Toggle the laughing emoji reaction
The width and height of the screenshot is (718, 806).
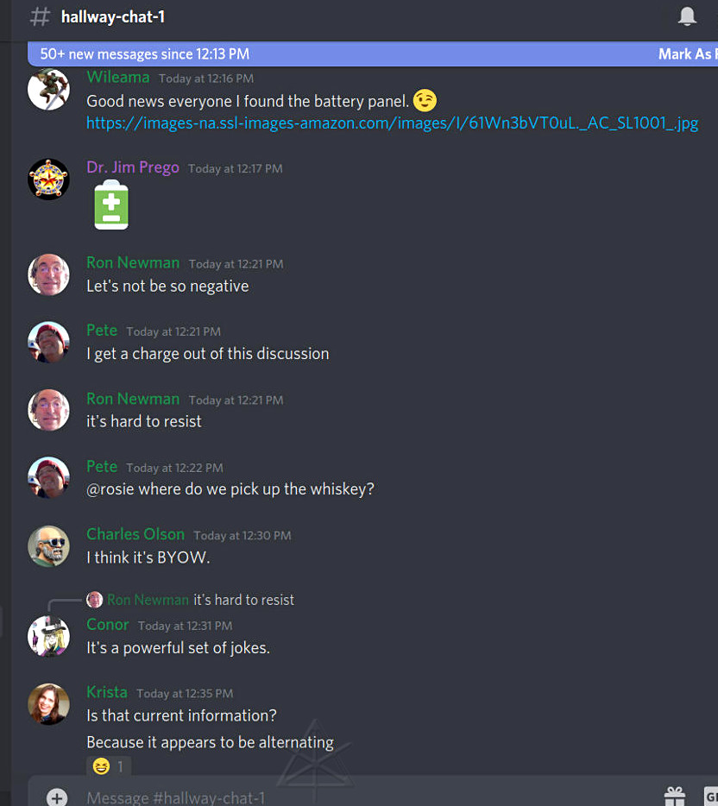coord(109,766)
